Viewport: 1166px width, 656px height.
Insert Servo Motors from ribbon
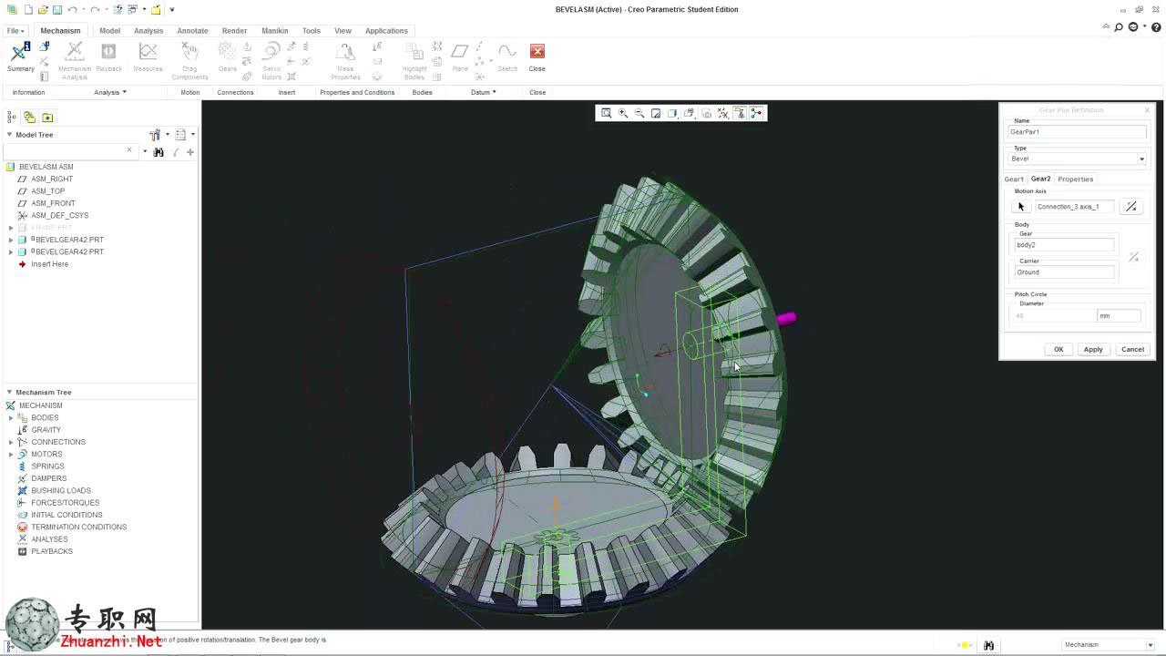coord(271,61)
